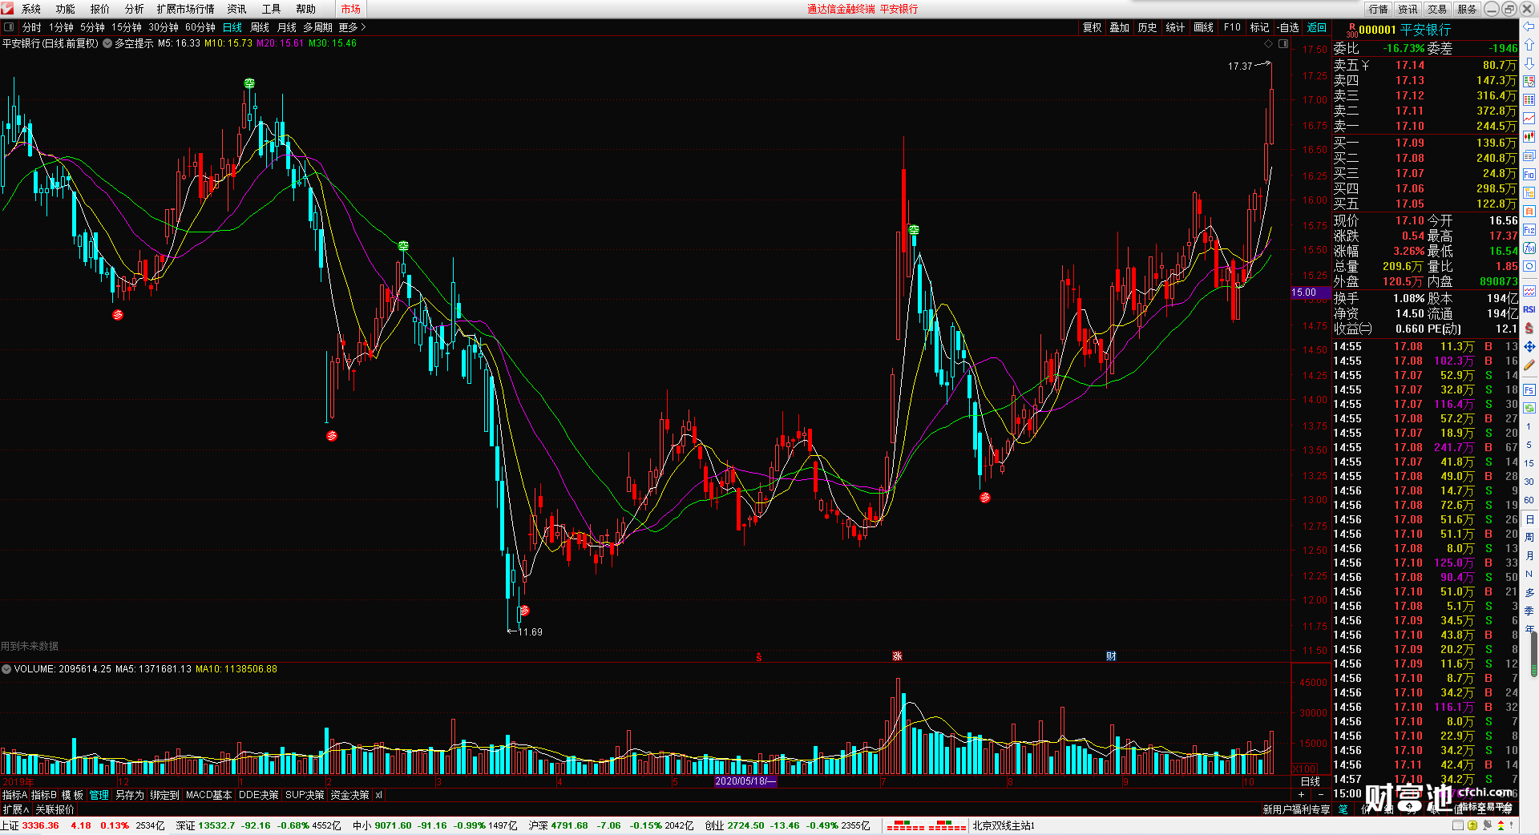Screen dimensions: 1539x835
Task: Click the 返回 return button
Action: click(1317, 27)
